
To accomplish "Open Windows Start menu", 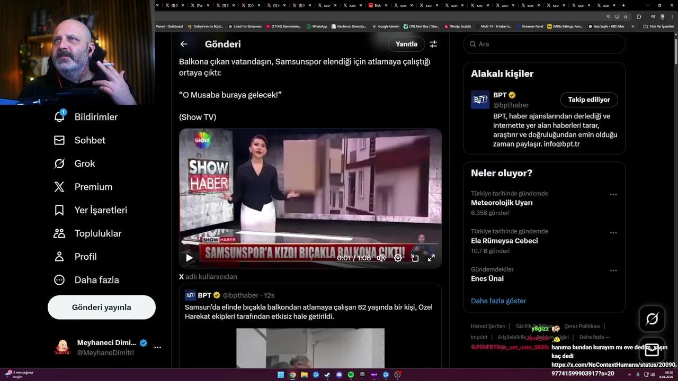I will pos(281,375).
